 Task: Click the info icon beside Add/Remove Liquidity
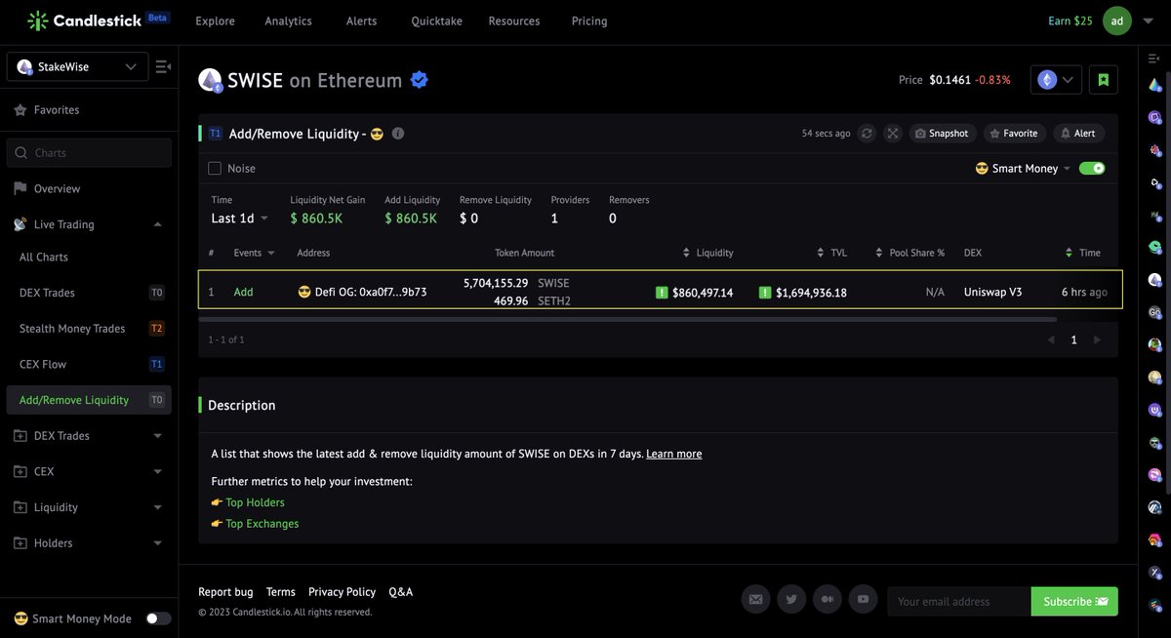pyautogui.click(x=398, y=134)
